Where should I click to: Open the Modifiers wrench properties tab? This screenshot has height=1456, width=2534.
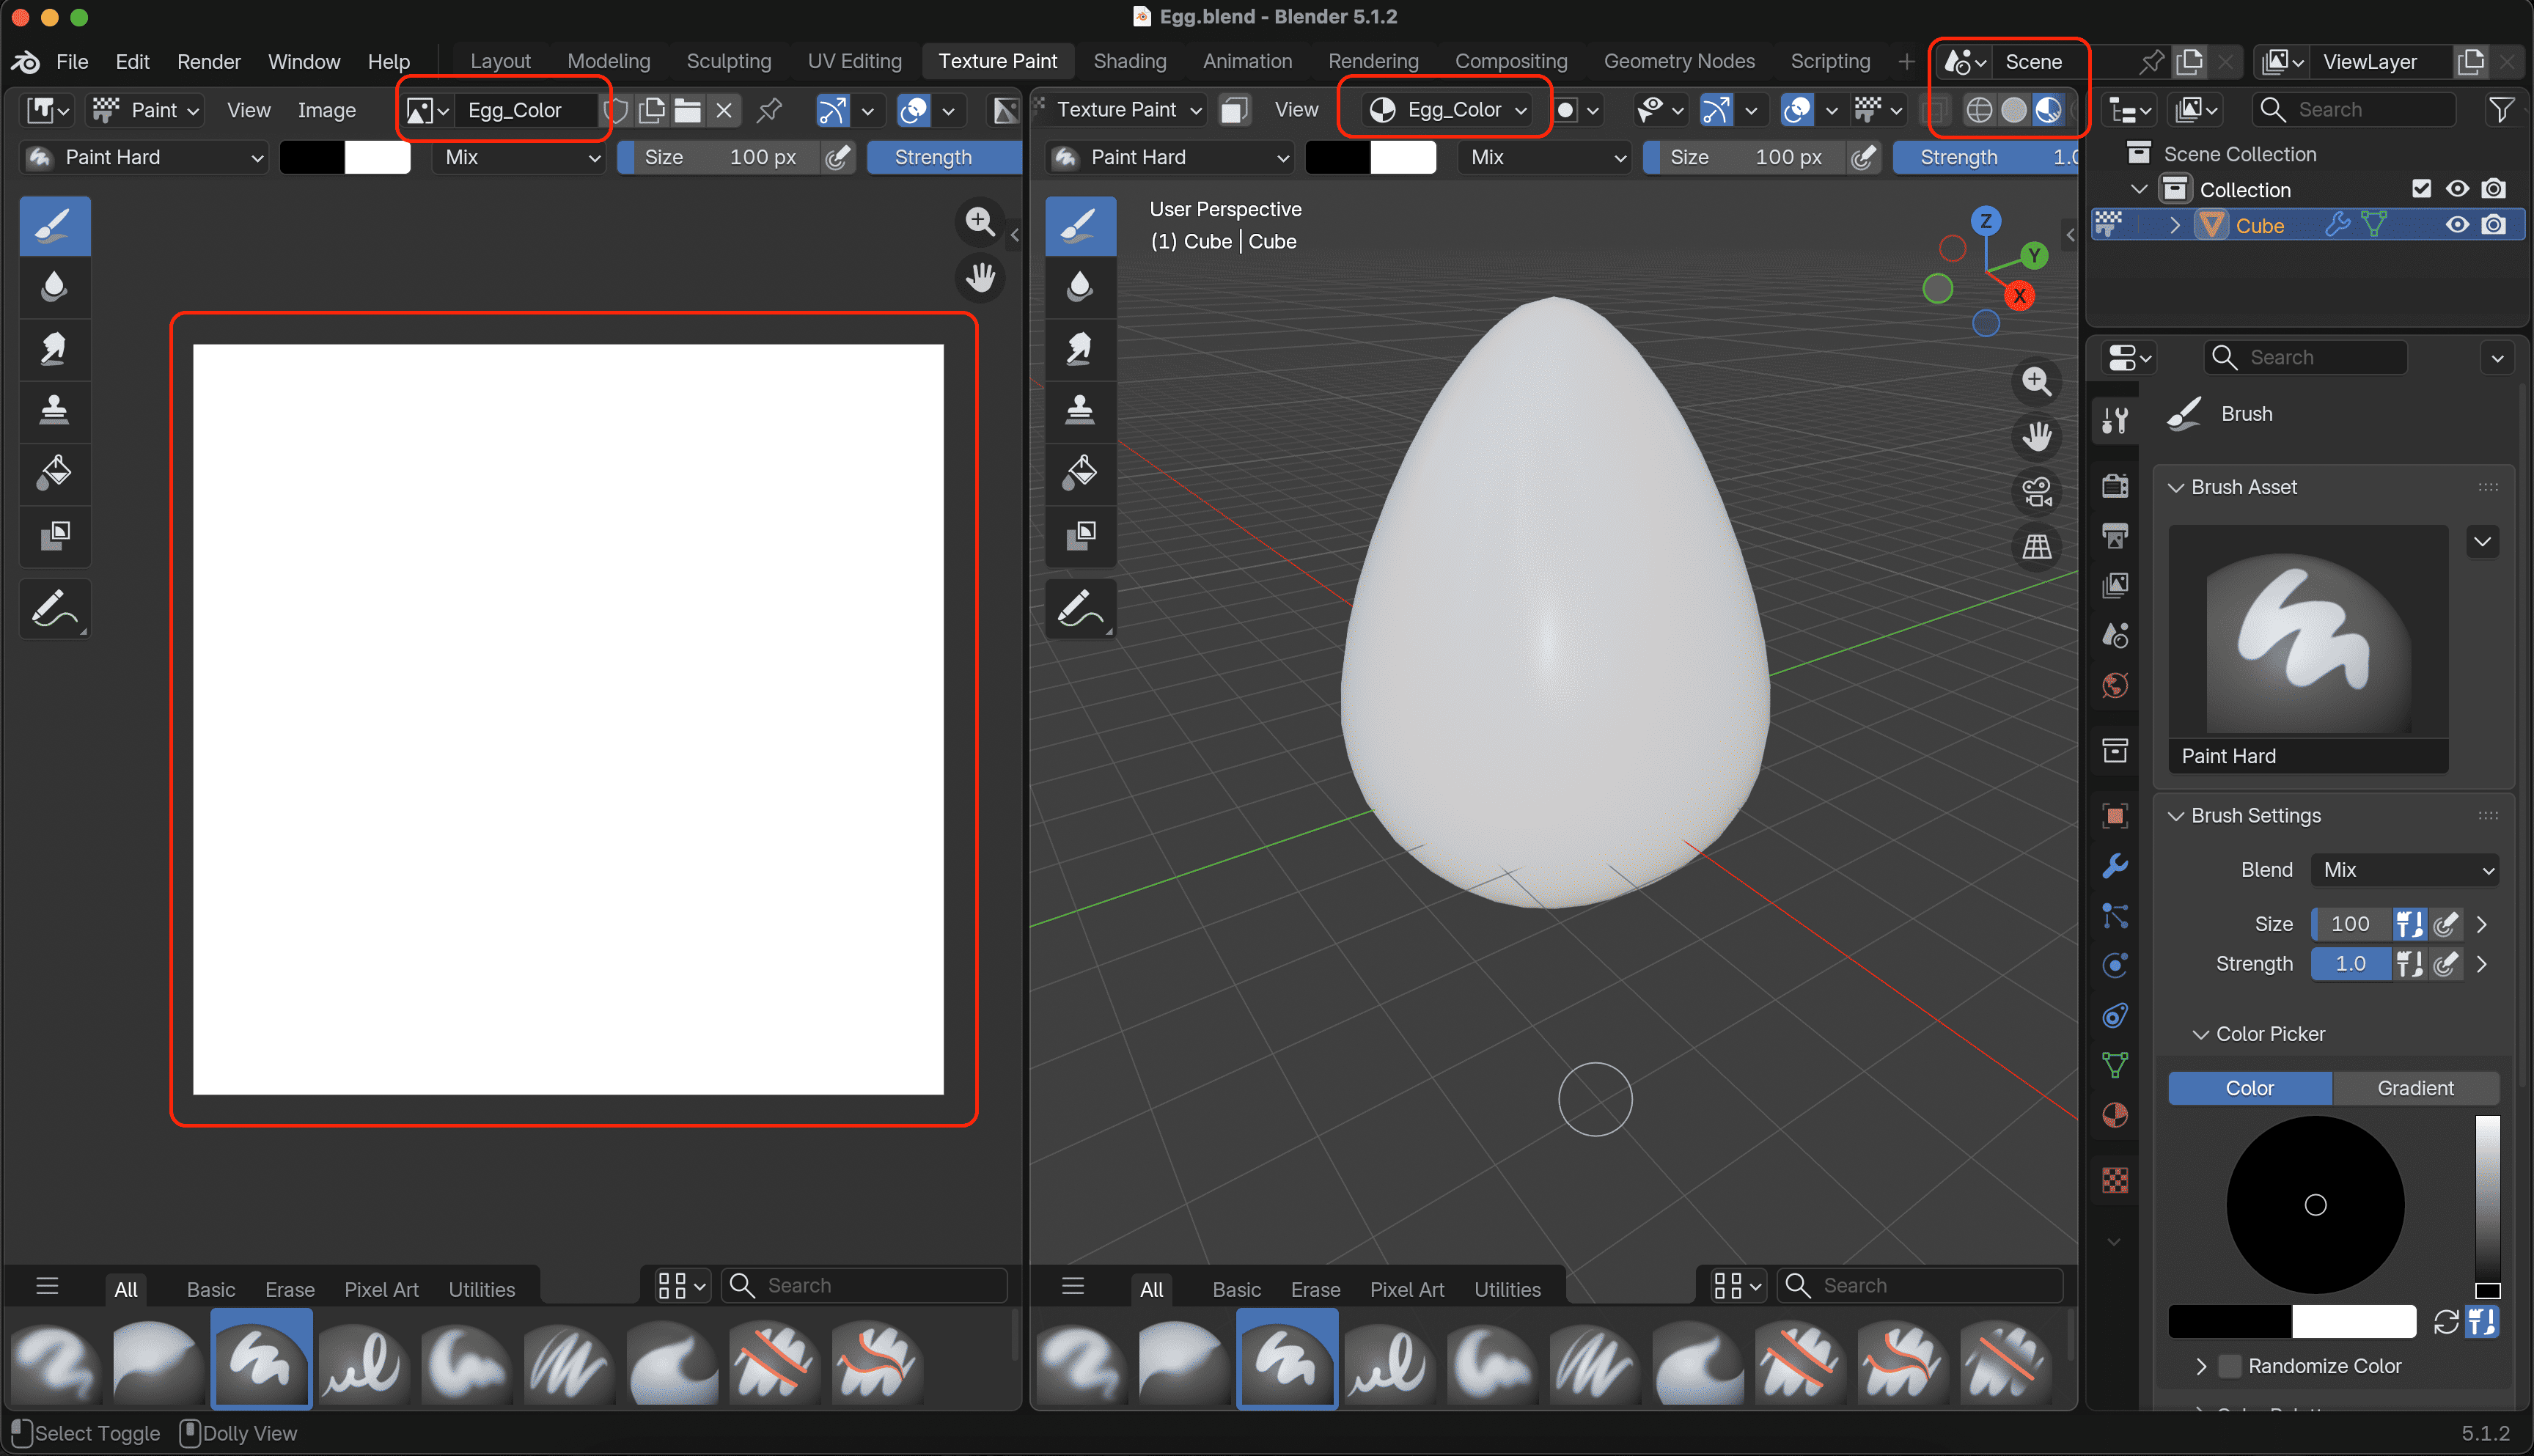2115,866
